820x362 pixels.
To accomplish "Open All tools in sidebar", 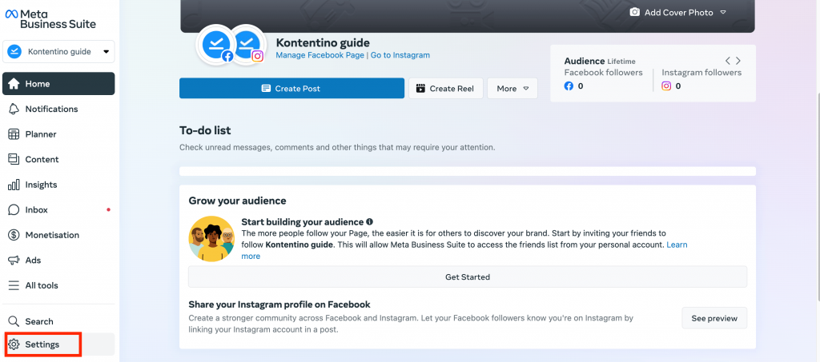I will [x=42, y=285].
